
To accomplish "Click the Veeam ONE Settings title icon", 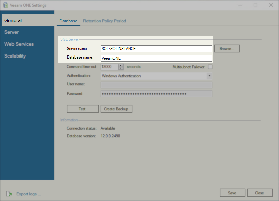I will (x=6, y=5).
